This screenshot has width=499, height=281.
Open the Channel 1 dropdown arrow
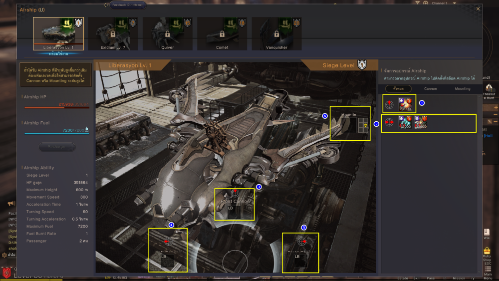click(x=455, y=3)
